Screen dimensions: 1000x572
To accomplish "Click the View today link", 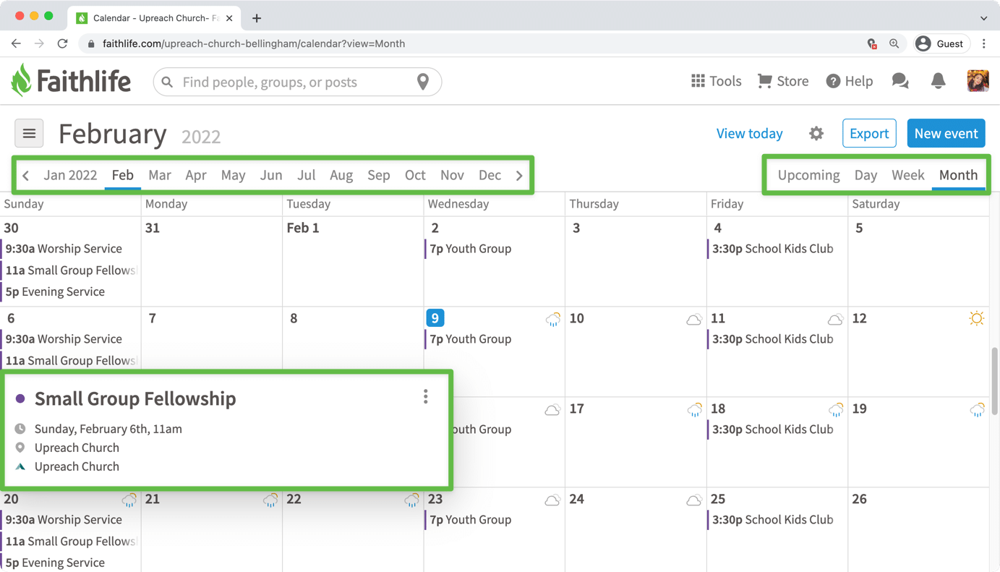I will point(749,133).
